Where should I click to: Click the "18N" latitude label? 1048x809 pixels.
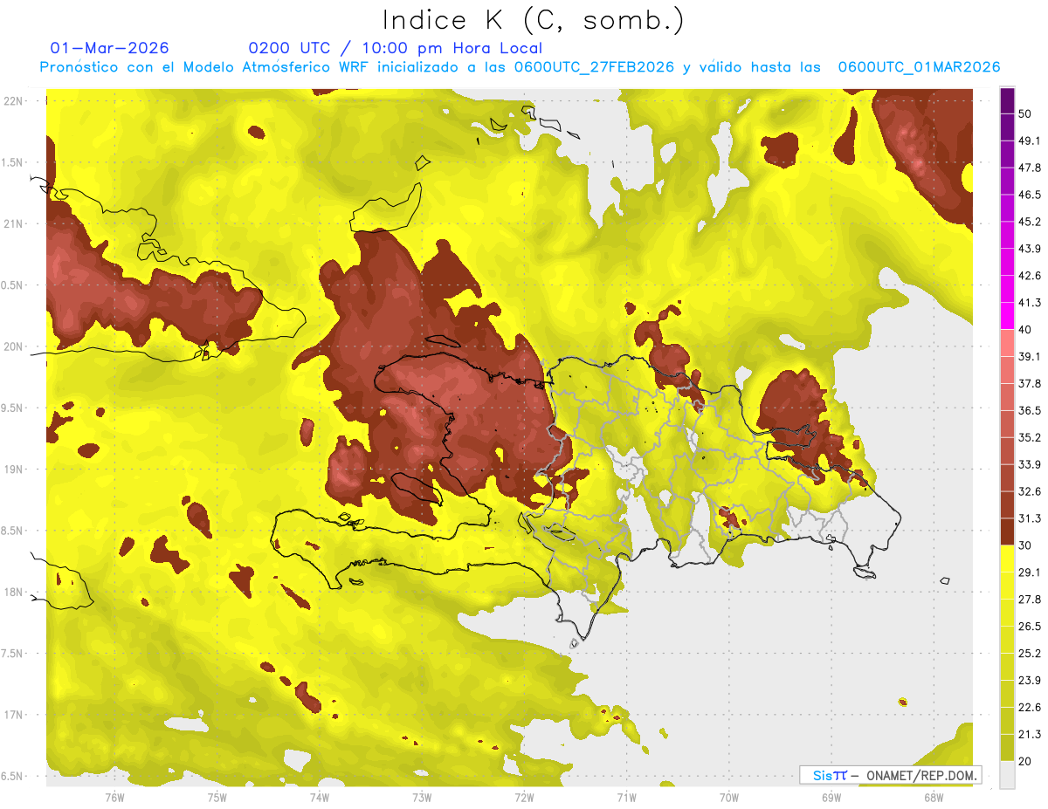pos(14,593)
